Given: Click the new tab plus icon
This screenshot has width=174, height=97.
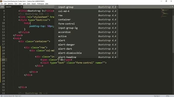Looking at the screenshot, I should point(170,7).
